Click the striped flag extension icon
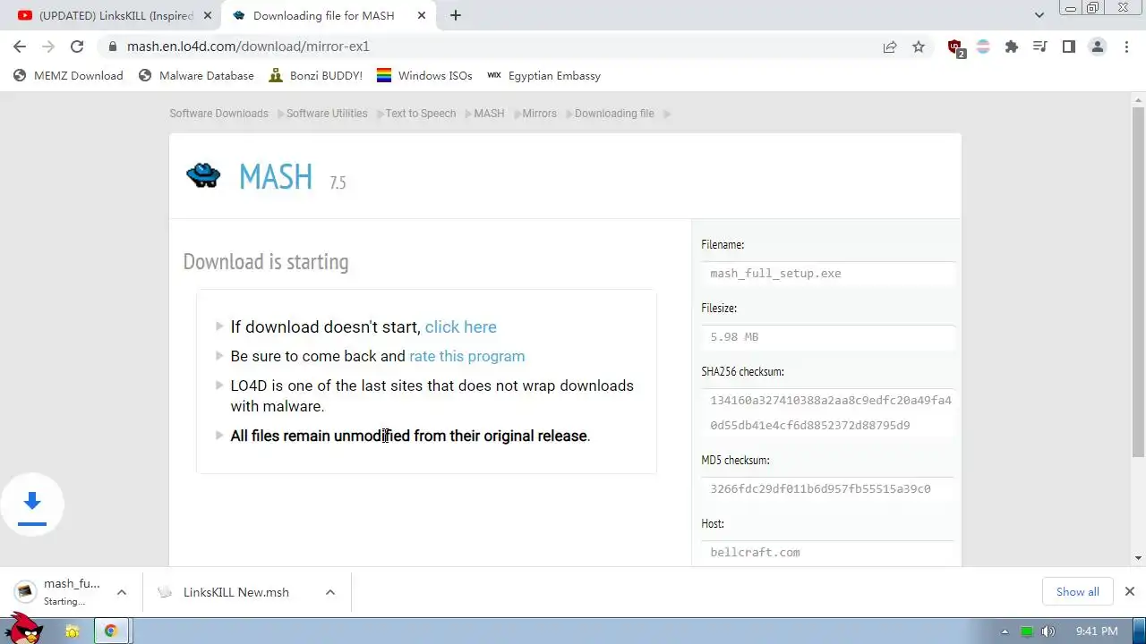This screenshot has width=1146, height=644. click(983, 47)
